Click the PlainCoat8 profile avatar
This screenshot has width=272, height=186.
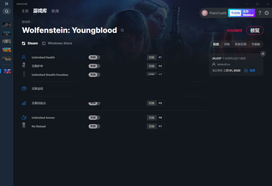tap(204, 13)
